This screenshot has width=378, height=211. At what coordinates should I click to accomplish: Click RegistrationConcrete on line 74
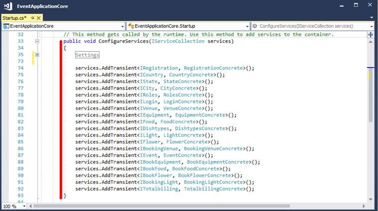pyautogui.click(x=213, y=68)
